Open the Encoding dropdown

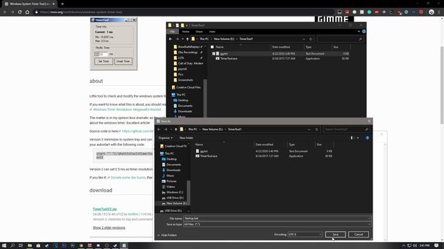coord(305,234)
